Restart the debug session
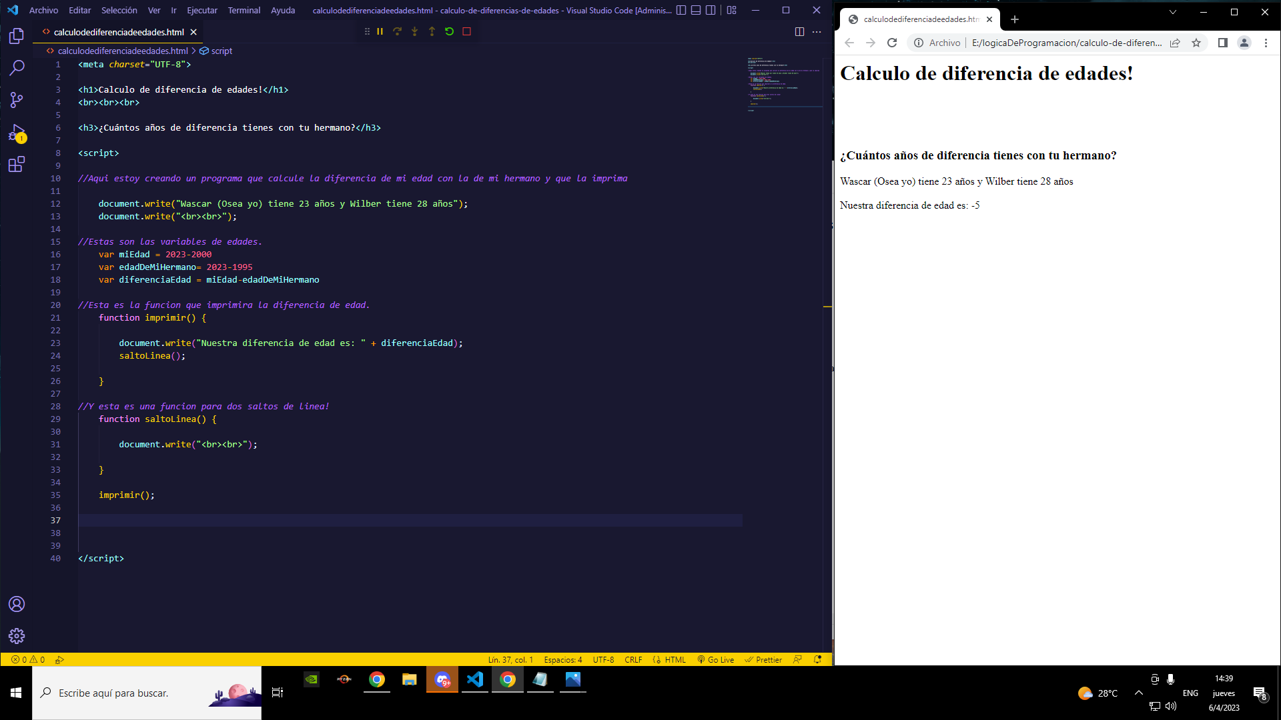Screen dimensions: 1281x720 pyautogui.click(x=450, y=31)
